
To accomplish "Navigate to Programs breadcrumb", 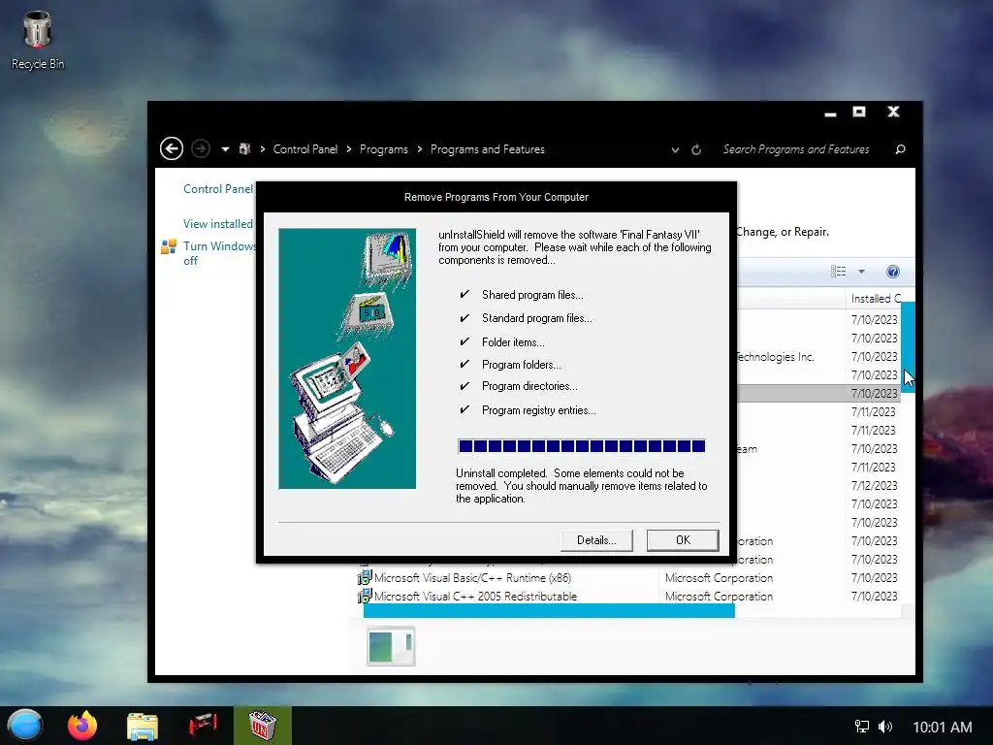I will click(x=384, y=149).
